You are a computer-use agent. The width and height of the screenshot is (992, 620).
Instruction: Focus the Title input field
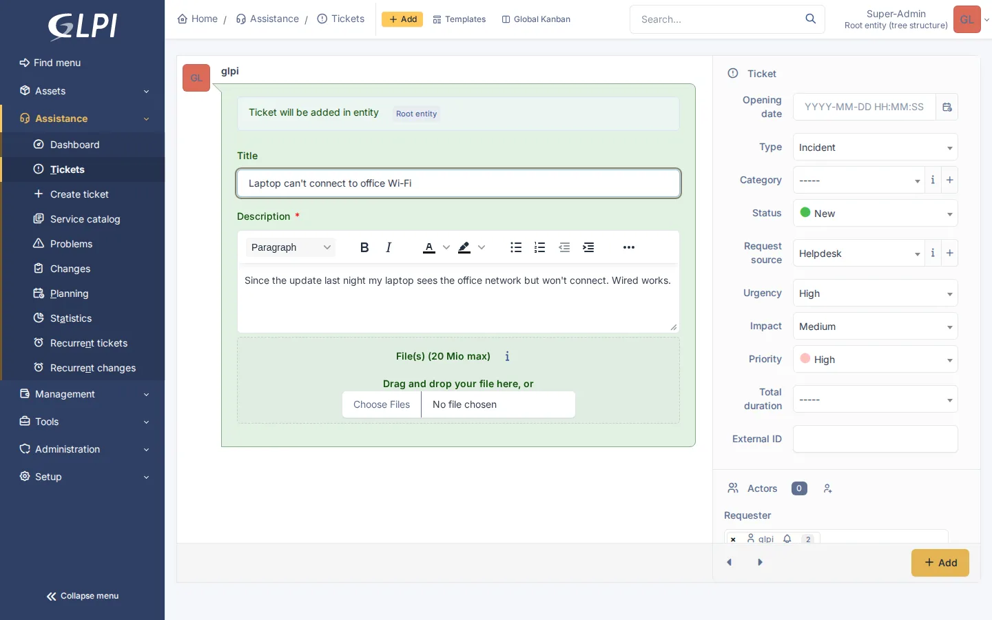(459, 183)
